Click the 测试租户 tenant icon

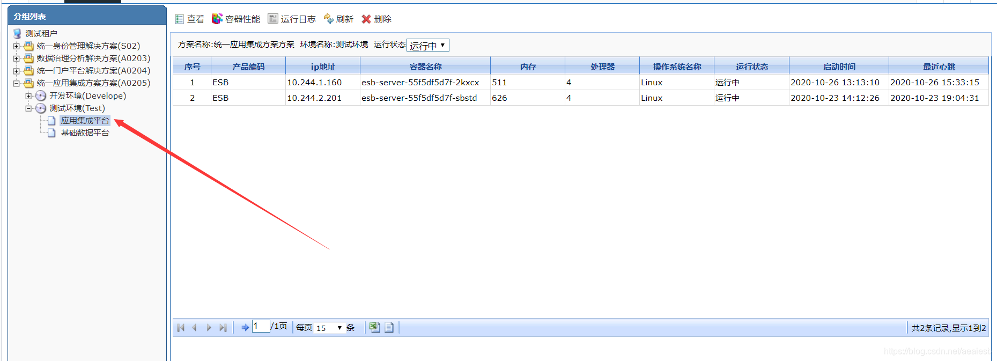point(18,33)
